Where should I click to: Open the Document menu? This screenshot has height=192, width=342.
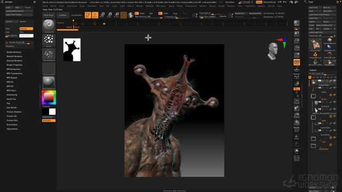click(72, 6)
